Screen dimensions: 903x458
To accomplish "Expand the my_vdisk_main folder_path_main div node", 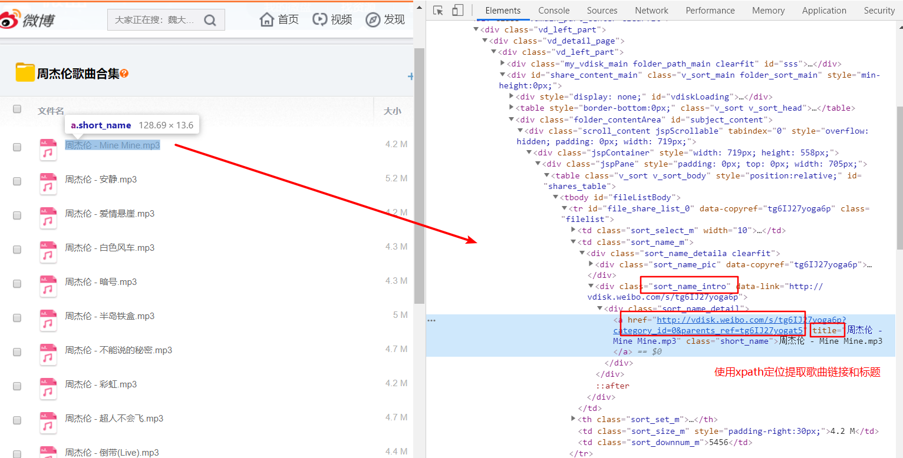I will (x=503, y=64).
